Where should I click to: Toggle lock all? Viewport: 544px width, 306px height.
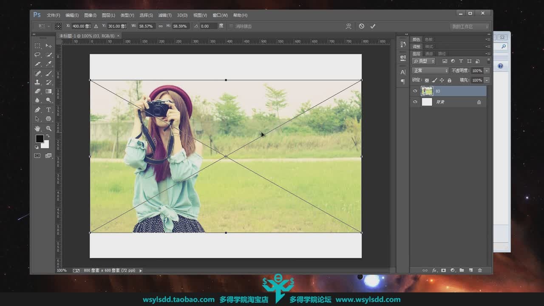449,80
